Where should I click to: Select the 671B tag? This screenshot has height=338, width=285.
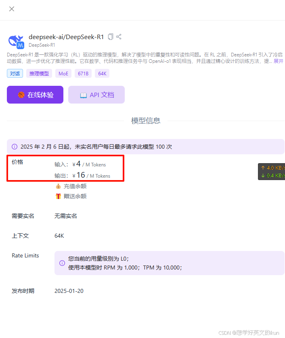click(83, 73)
